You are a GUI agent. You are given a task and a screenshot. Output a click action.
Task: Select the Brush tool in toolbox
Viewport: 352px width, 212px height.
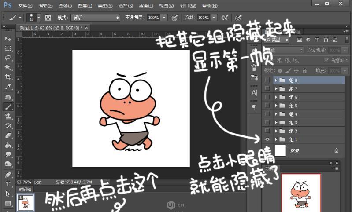click(x=8, y=107)
